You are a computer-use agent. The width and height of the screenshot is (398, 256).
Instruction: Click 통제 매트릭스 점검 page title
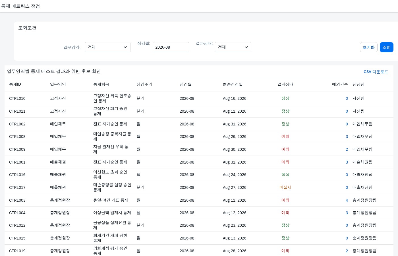[x=20, y=6]
